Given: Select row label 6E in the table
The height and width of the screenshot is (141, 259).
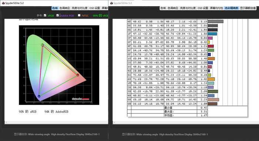Looking at the screenshot, I should click(129, 30).
